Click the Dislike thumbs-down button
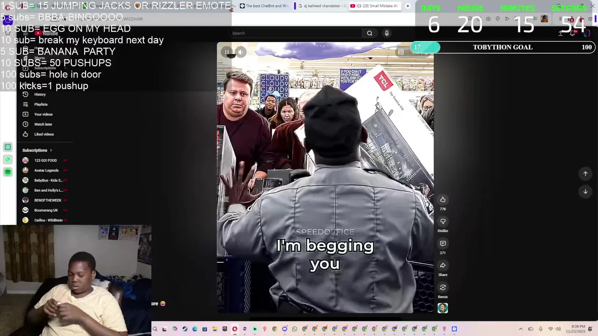This screenshot has height=336, width=598. pyautogui.click(x=443, y=222)
